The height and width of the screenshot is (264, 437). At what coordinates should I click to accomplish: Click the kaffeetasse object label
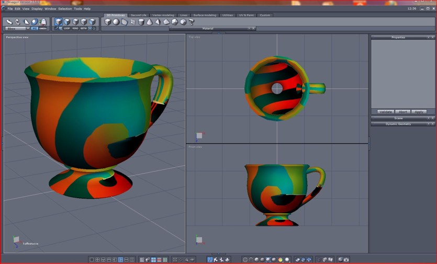31,244
